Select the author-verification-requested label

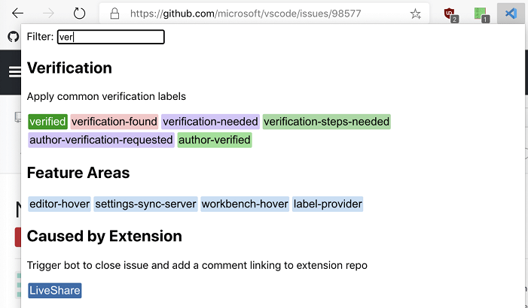pos(101,140)
